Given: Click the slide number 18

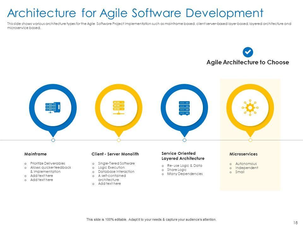Looking at the screenshot, I should (295, 223).
